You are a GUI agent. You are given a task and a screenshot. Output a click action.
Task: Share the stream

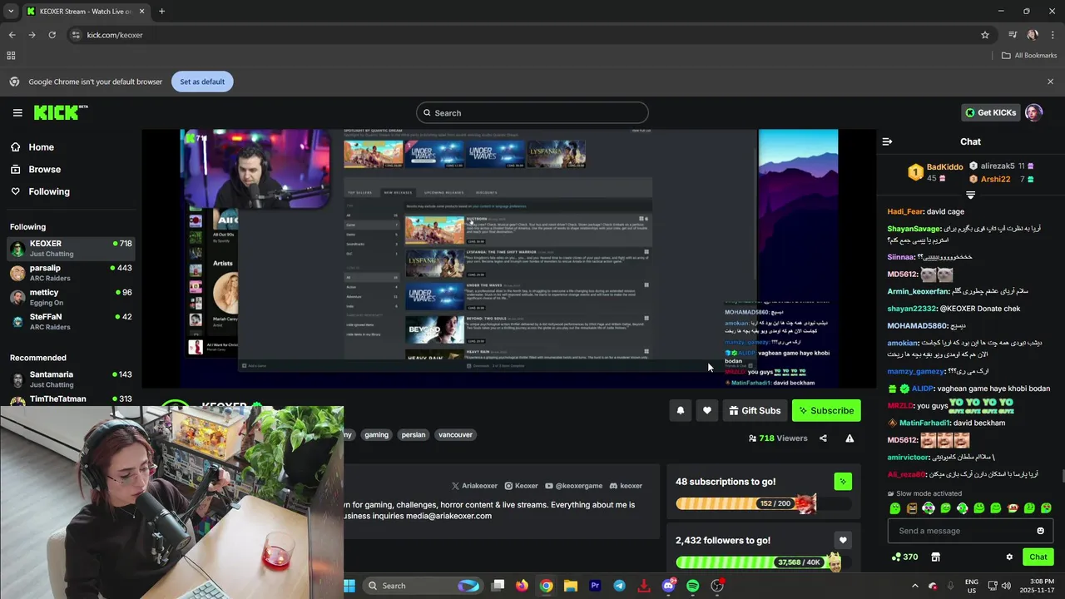(x=823, y=438)
